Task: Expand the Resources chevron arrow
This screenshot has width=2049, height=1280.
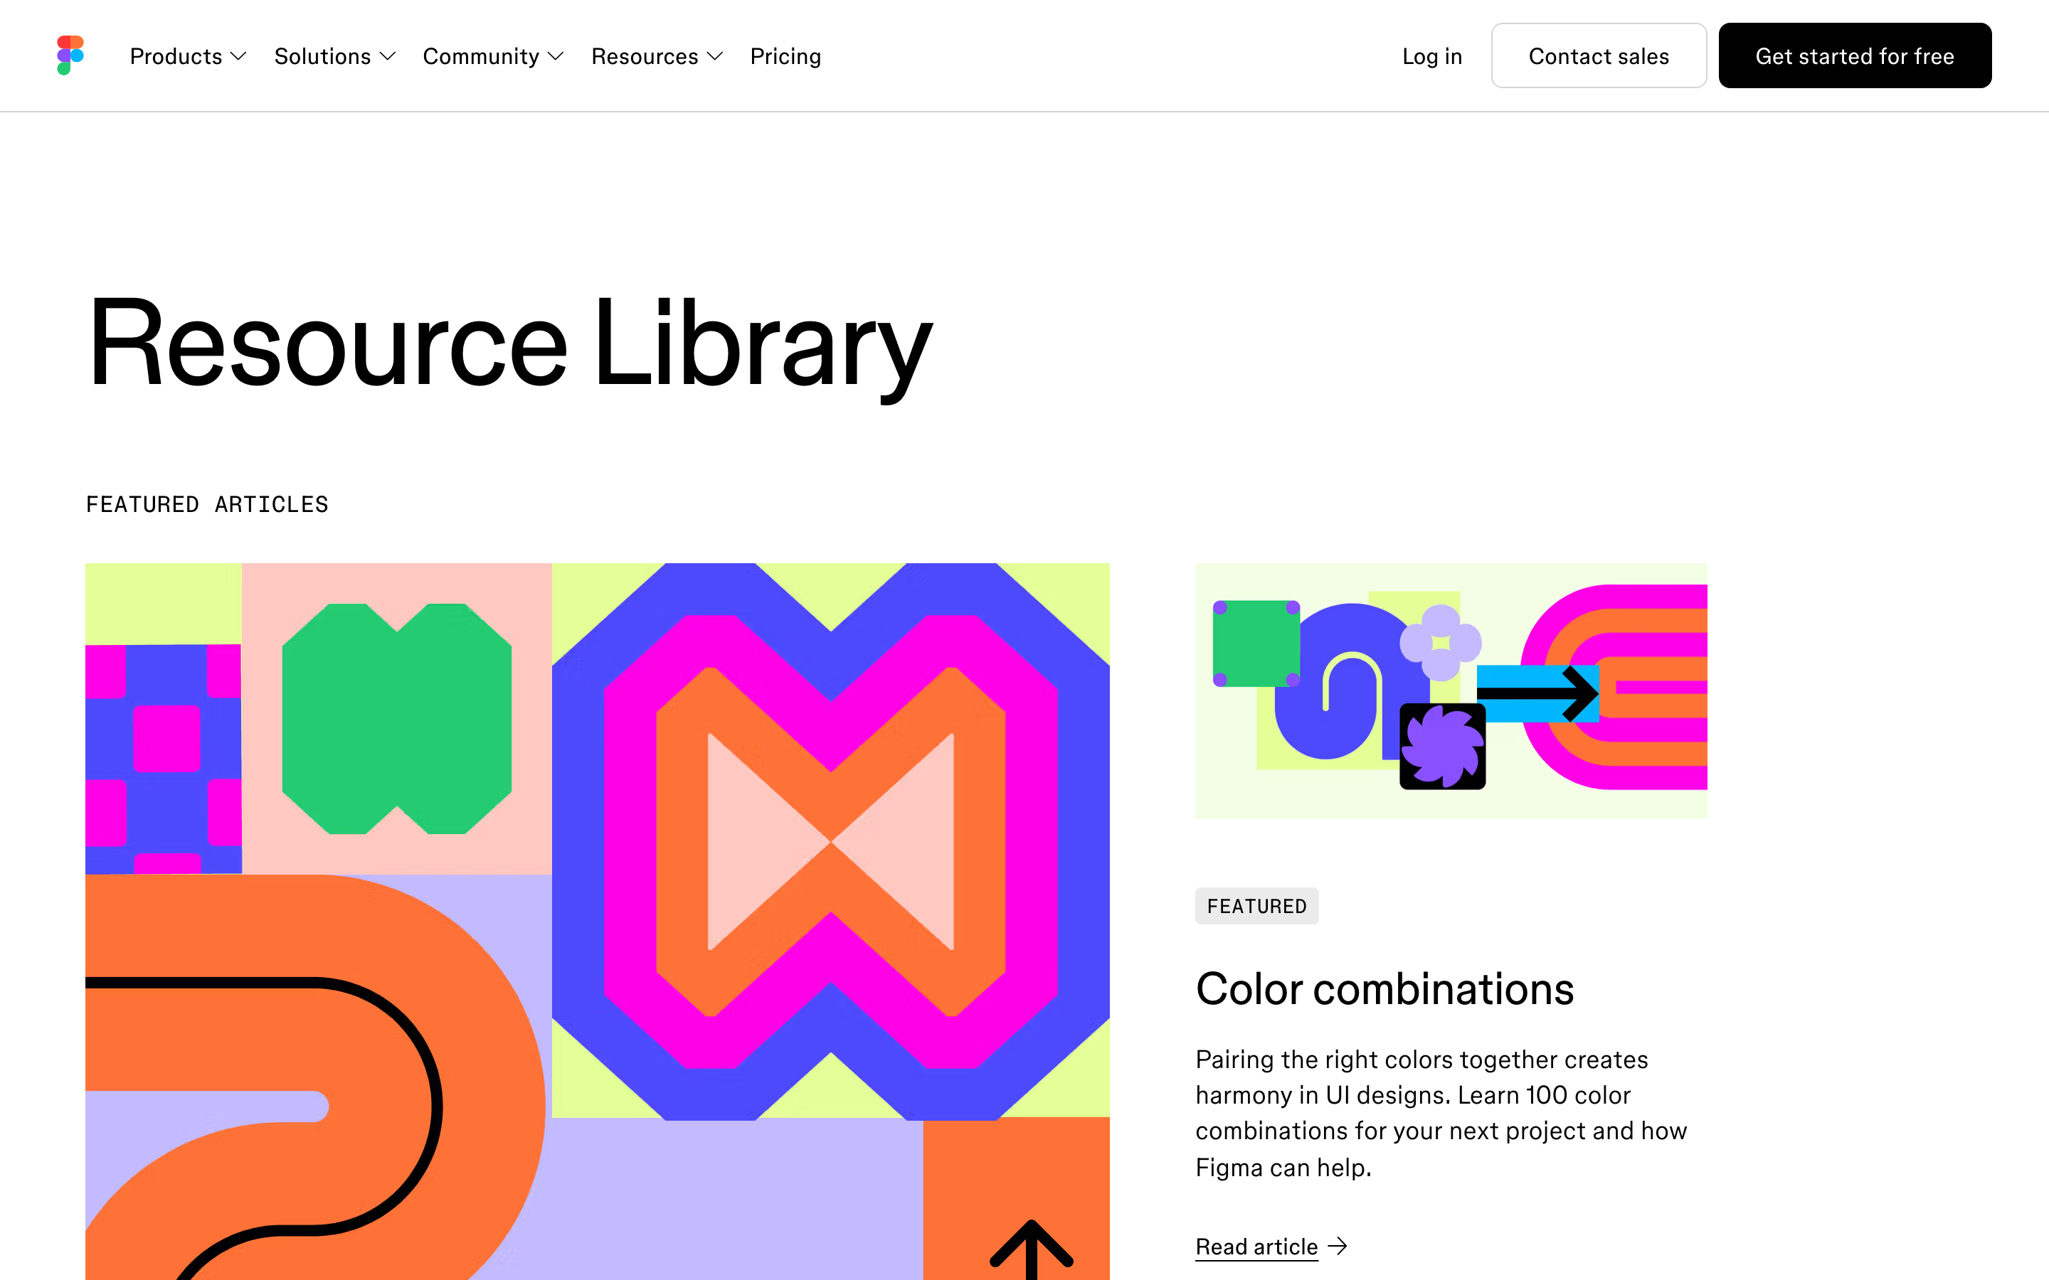Action: [x=716, y=57]
